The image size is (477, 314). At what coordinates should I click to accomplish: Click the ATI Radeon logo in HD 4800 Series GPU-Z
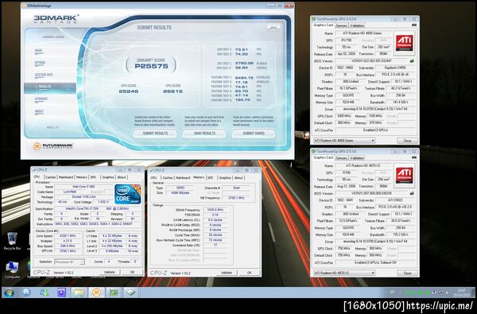(x=404, y=43)
